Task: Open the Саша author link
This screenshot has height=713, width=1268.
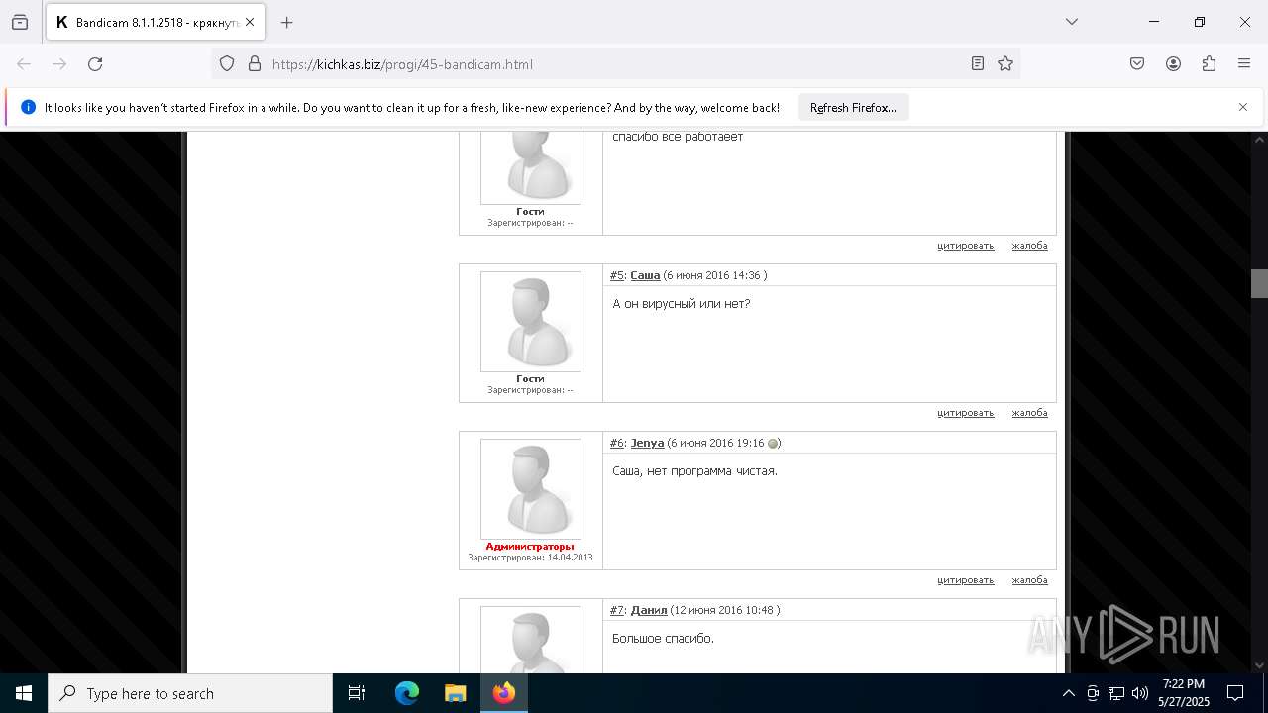Action: tap(645, 275)
